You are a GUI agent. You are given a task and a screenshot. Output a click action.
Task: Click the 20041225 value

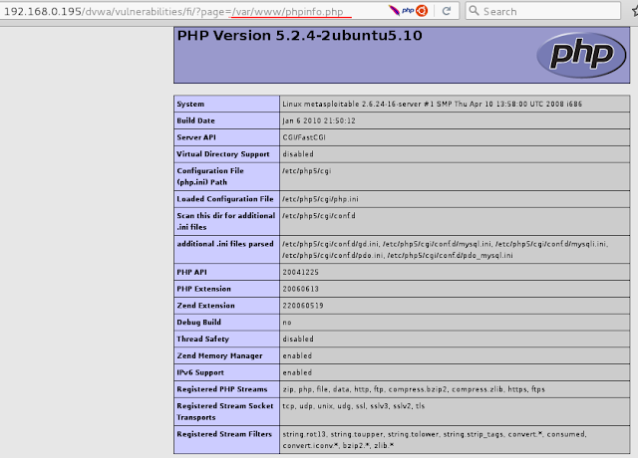301,272
